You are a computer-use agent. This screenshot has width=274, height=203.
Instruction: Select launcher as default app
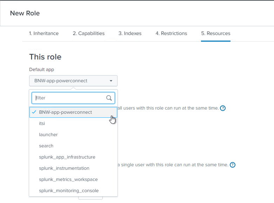[48, 135]
